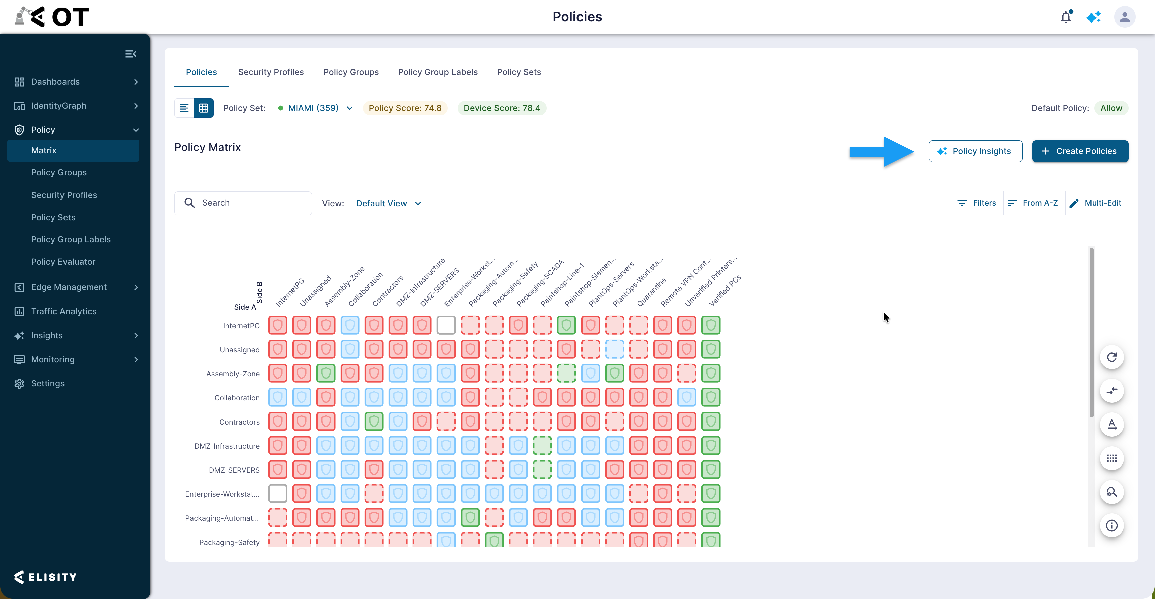Collapse the sidebar navigation menu icon
The height and width of the screenshot is (599, 1155).
[x=130, y=54]
